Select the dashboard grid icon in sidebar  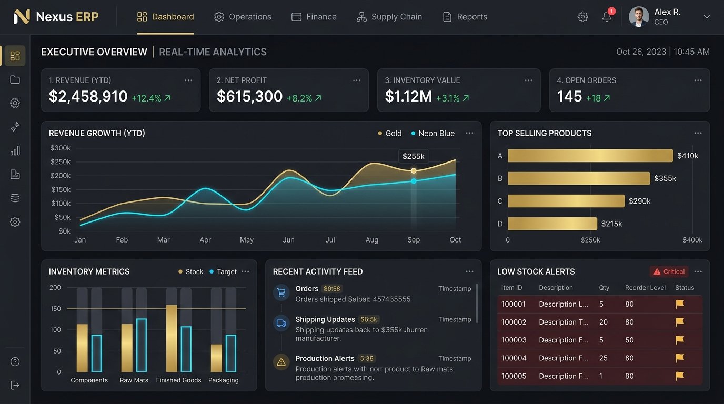click(x=15, y=56)
